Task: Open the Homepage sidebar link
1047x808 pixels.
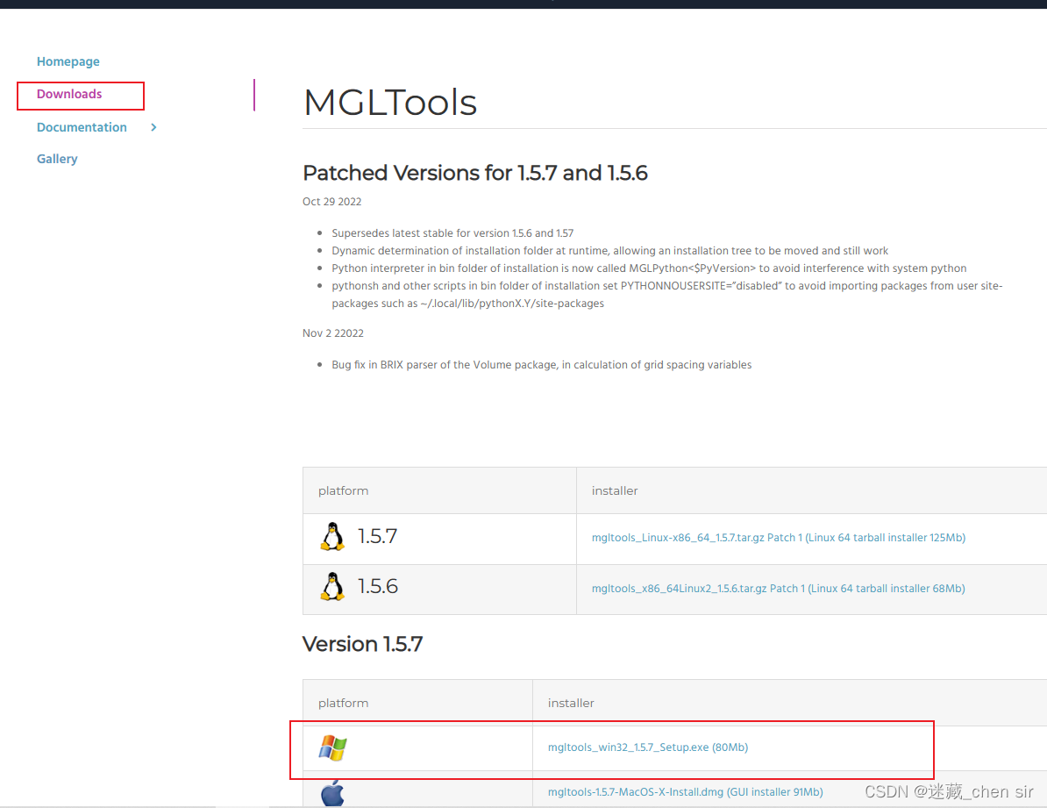Action: (68, 61)
